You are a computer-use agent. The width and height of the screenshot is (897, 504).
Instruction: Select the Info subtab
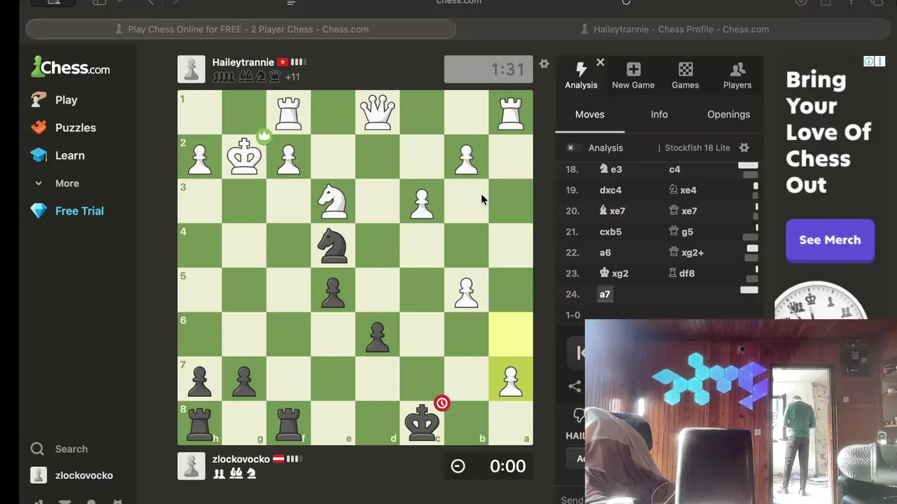pos(659,114)
